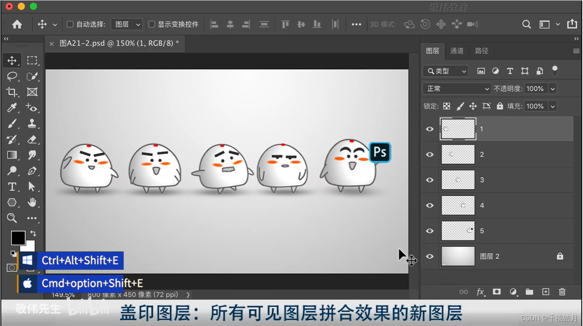Click the delete layer trash icon
The image size is (583, 326).
[562, 292]
